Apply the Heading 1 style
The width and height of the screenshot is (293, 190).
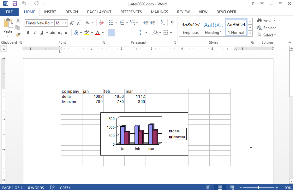pos(213,28)
